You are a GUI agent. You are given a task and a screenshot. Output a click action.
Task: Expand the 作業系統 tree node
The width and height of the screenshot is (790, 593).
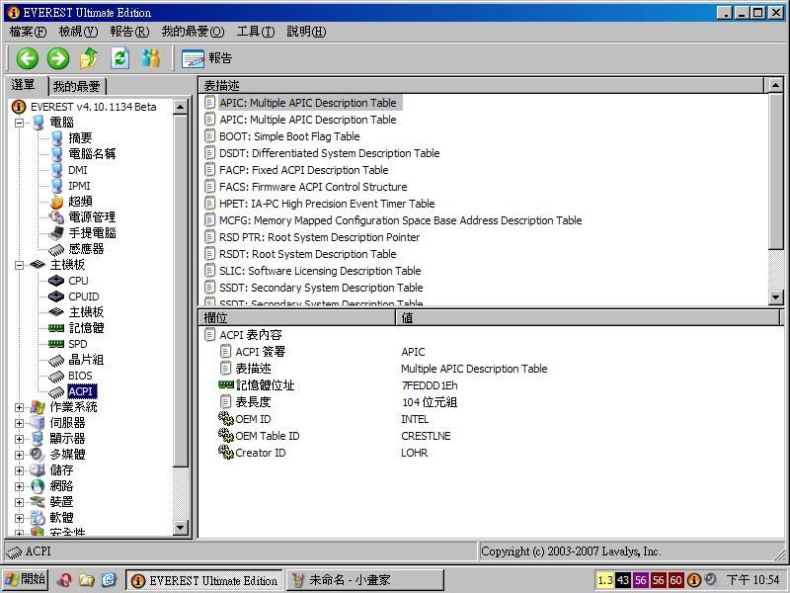[19, 407]
